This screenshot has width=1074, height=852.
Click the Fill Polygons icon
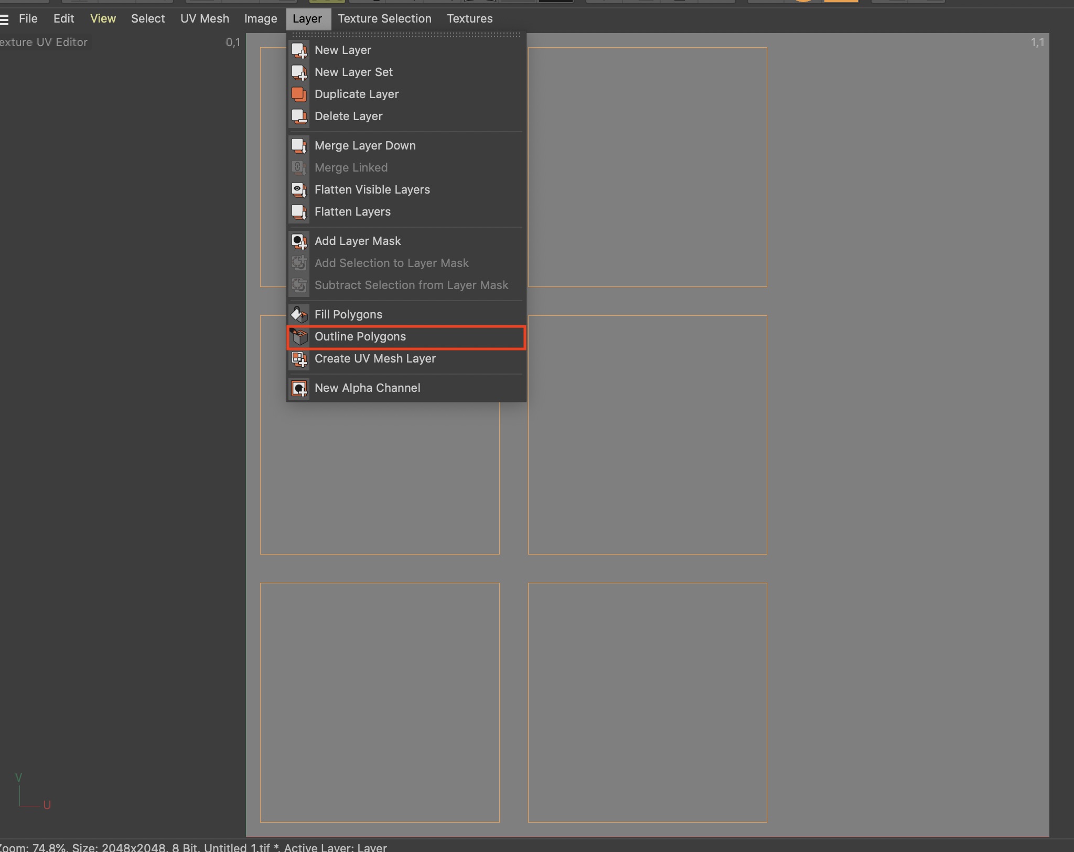tap(299, 314)
